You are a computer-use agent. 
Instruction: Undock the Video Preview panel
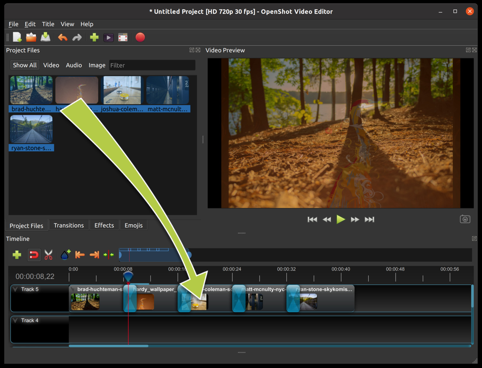point(468,50)
